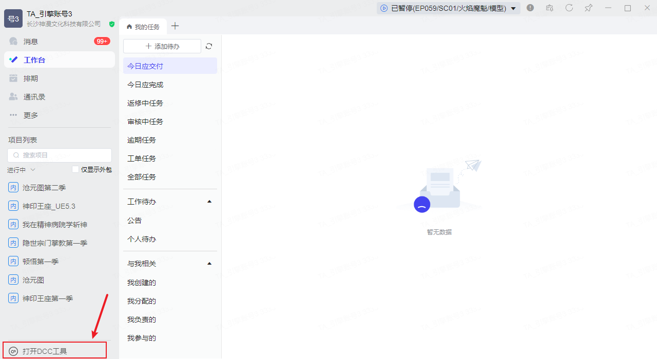The width and height of the screenshot is (657, 359).
Task: Open the paused task dropdown arrow
Action: [x=513, y=8]
